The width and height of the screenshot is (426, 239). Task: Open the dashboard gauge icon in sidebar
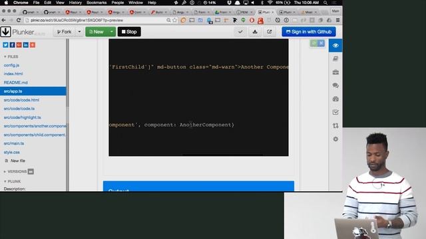pyautogui.click(x=335, y=99)
